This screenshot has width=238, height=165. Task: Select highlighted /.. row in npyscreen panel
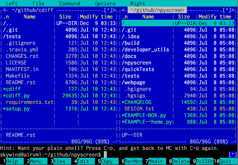(x=178, y=23)
